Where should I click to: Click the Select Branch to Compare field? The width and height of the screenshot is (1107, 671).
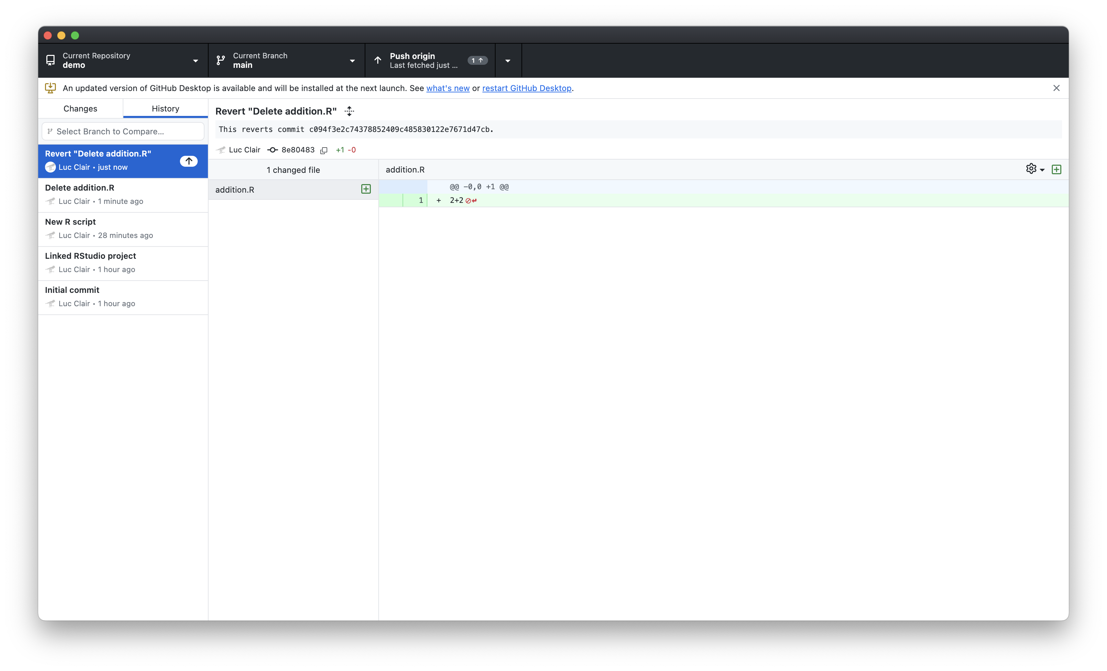tap(123, 131)
